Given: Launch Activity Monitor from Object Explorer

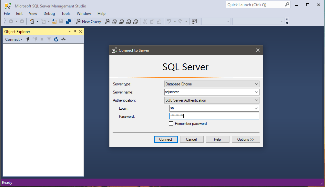Looking at the screenshot, I should 64,39.
